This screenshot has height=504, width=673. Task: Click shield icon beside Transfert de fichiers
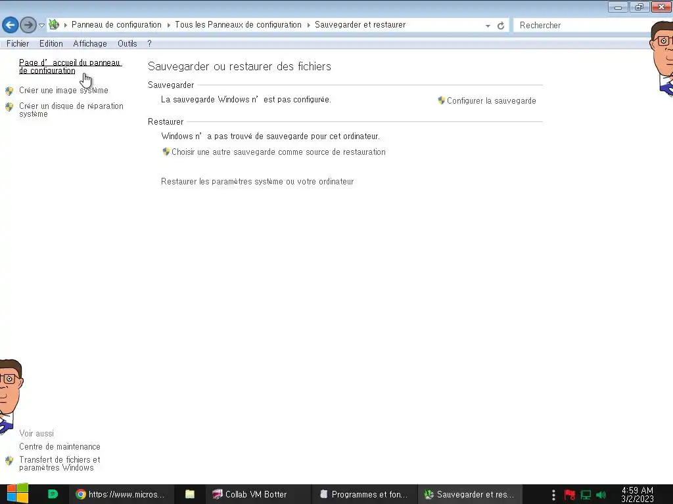point(9,461)
